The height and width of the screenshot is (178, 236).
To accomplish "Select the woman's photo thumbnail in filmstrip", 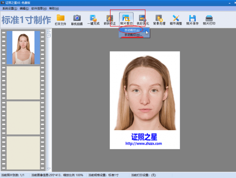I will point(23,47).
